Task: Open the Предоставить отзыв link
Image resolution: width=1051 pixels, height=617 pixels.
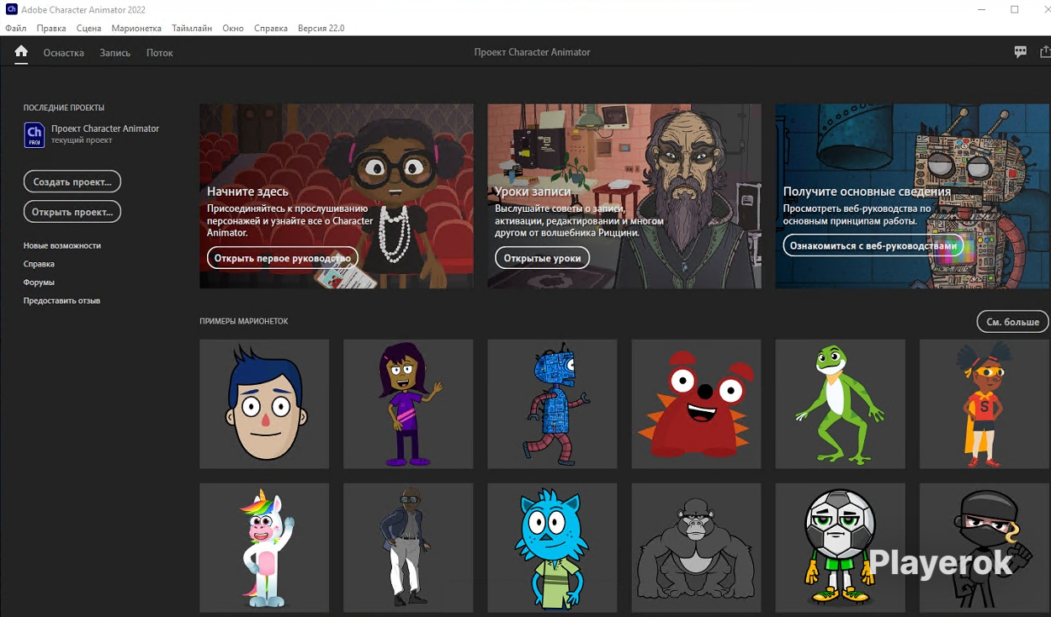Action: click(61, 300)
